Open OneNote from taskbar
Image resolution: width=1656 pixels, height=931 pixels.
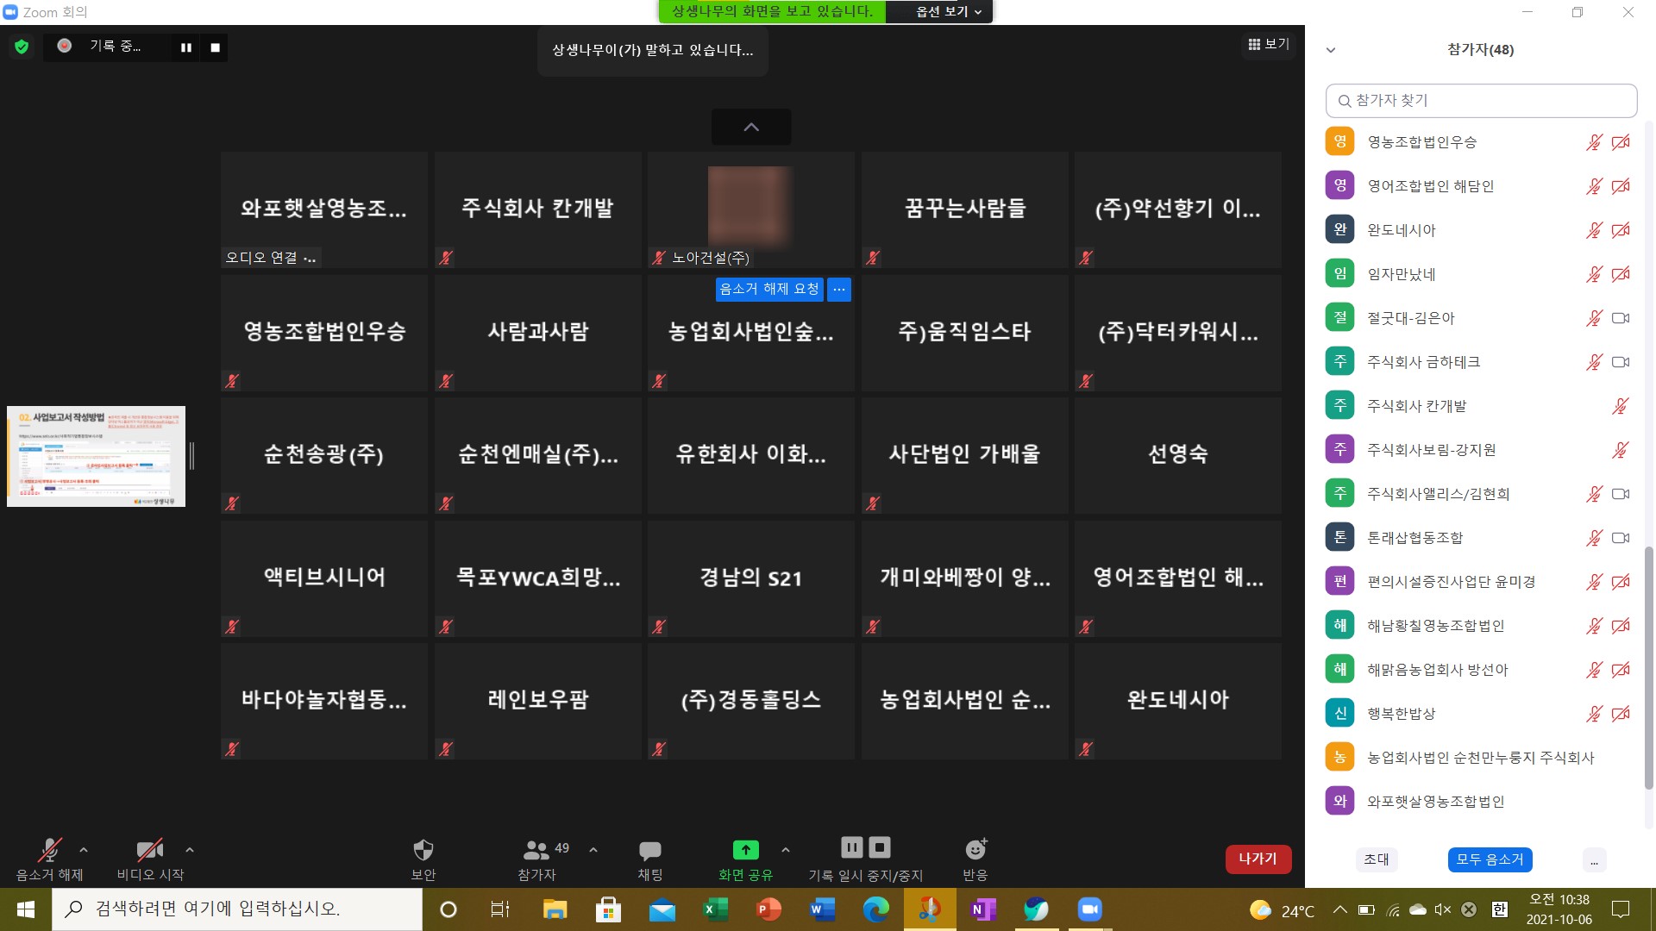click(x=982, y=909)
